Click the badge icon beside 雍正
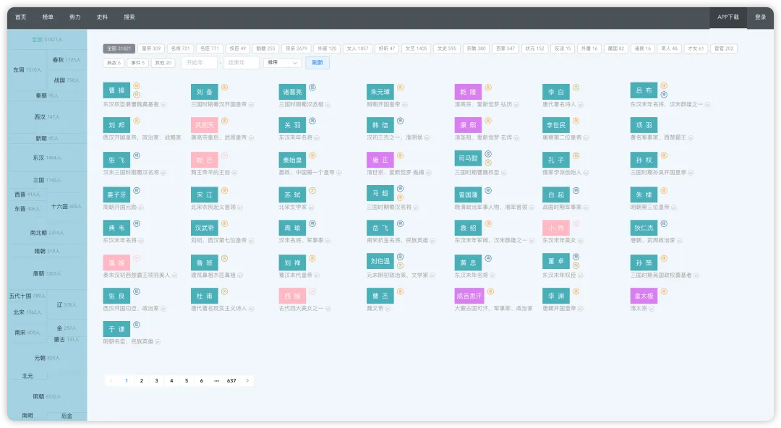The image size is (781, 428). tap(401, 155)
